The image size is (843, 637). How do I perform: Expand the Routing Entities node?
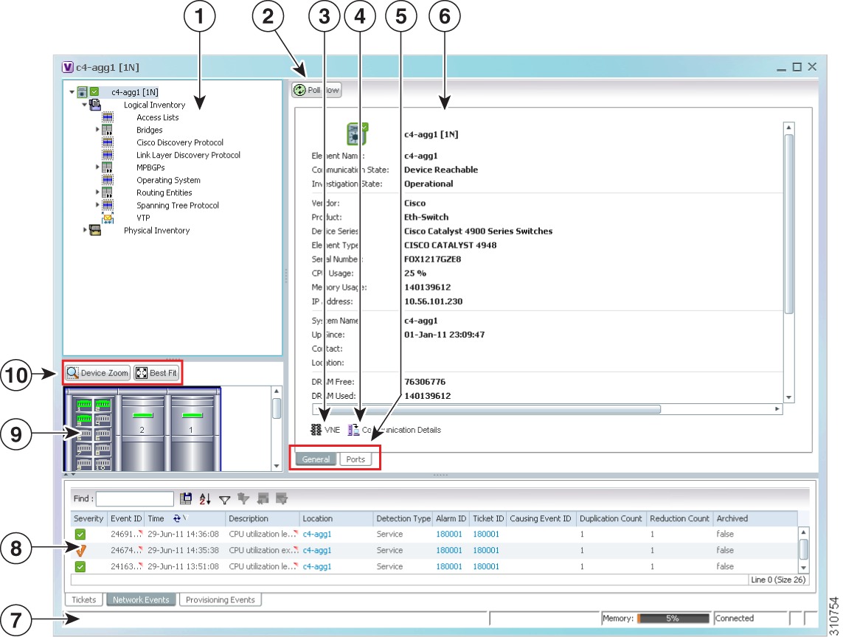(x=97, y=192)
